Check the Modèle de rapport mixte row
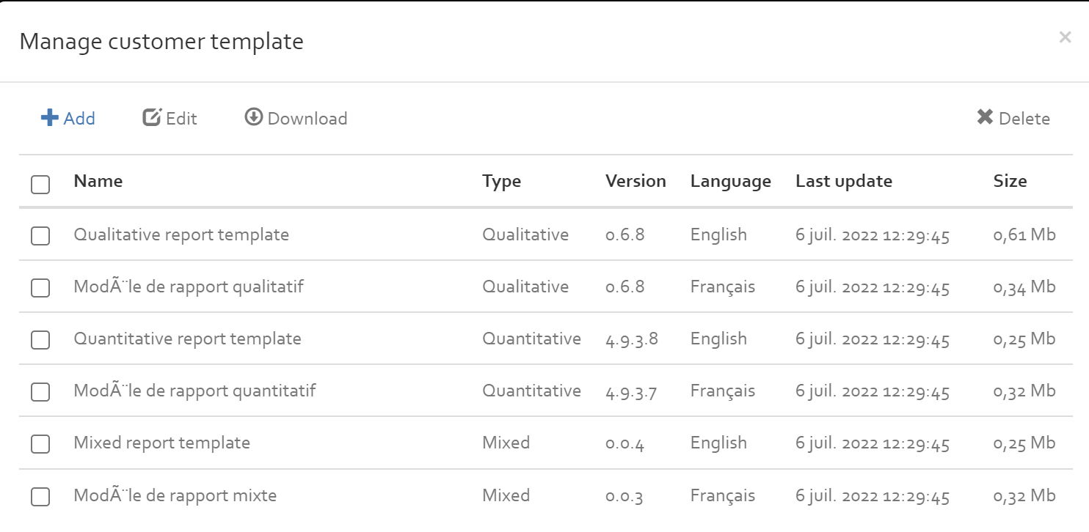Viewport: 1089px width, 532px height. click(x=40, y=497)
